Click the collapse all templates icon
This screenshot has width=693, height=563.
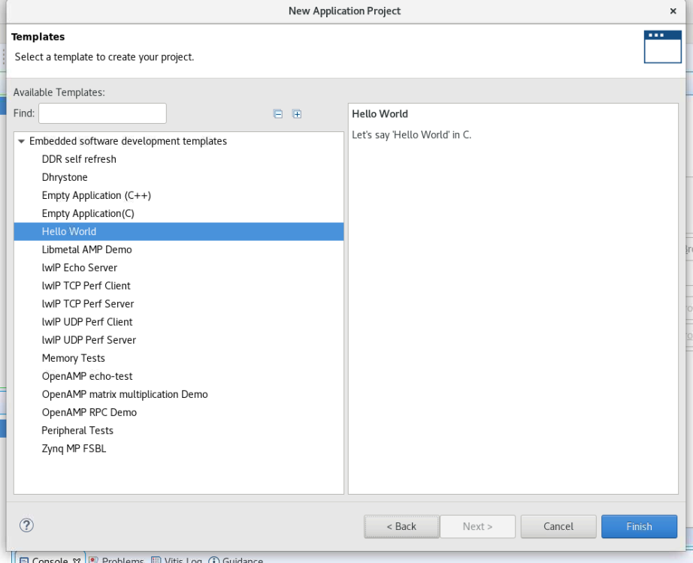278,114
